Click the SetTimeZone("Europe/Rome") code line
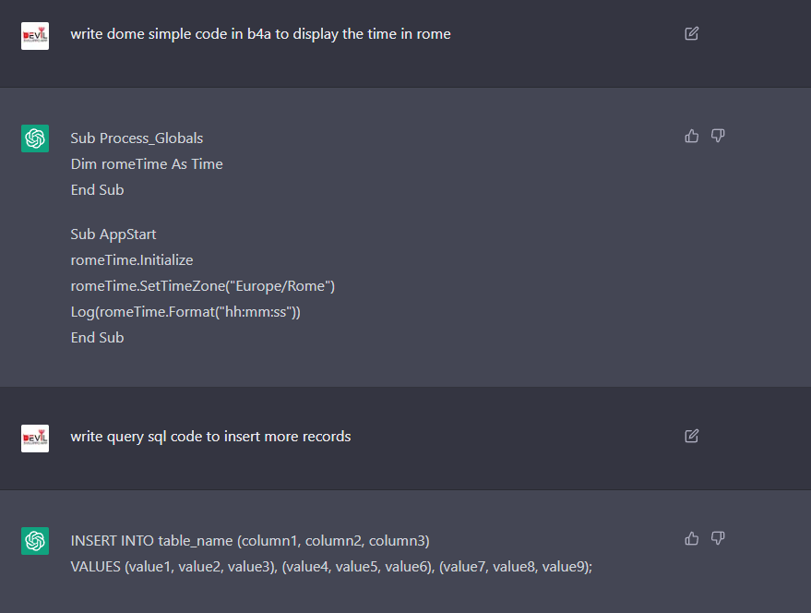The height and width of the screenshot is (613, 811). click(202, 286)
